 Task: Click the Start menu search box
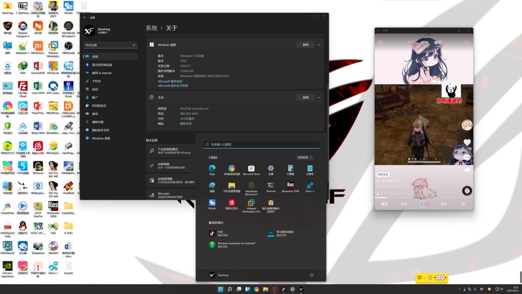pos(261,144)
